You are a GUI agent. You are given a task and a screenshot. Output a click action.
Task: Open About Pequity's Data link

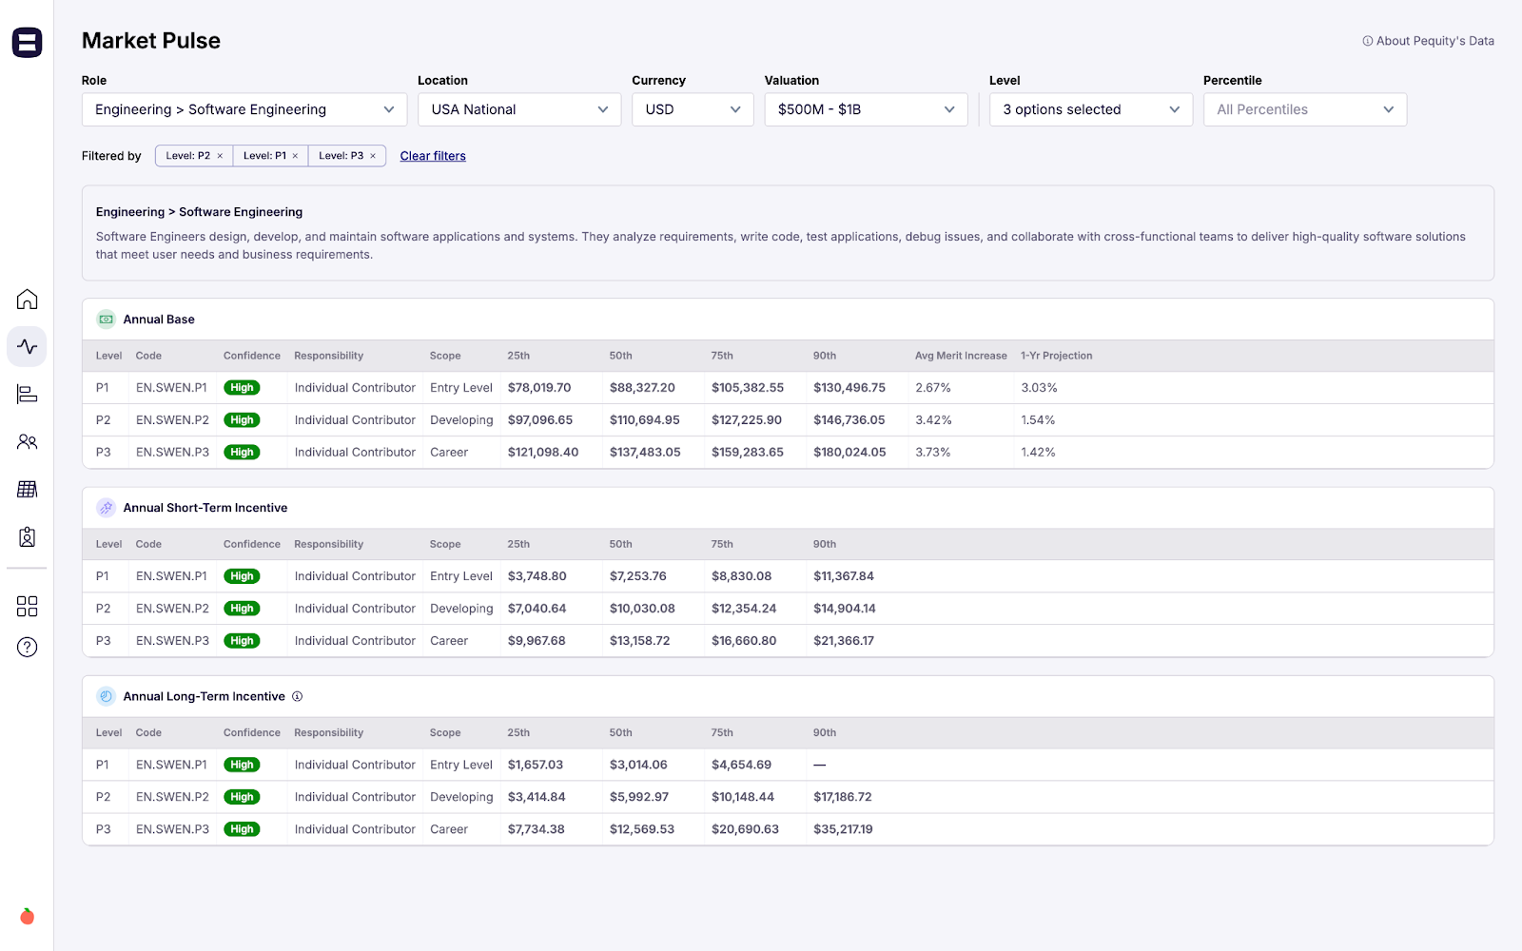point(1428,41)
